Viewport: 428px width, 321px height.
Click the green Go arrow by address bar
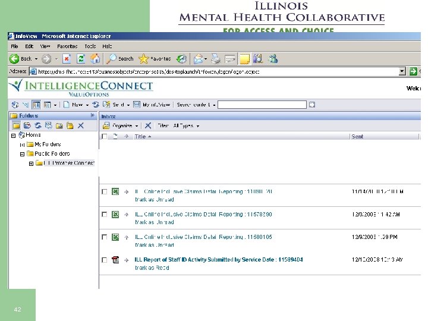tap(413, 71)
